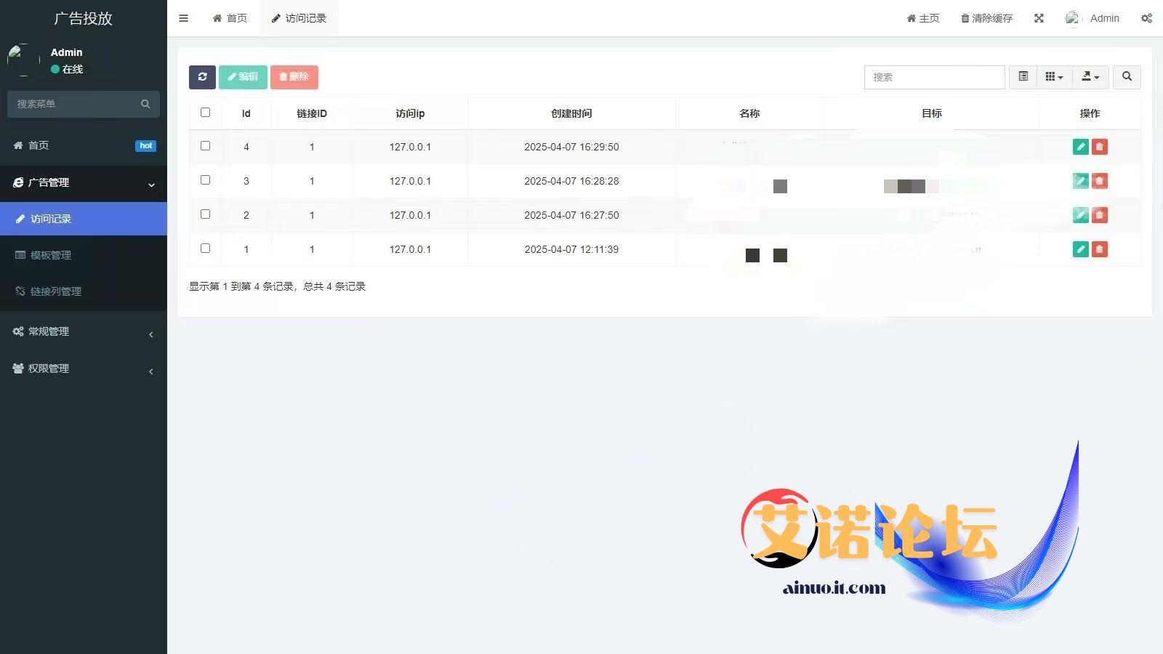Edit record with Id 4
Image resolution: width=1163 pixels, height=654 pixels.
1081,147
